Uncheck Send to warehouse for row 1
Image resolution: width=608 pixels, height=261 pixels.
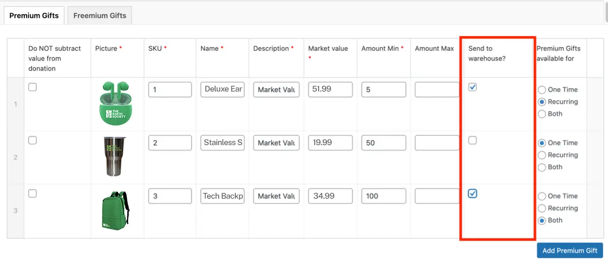point(473,87)
